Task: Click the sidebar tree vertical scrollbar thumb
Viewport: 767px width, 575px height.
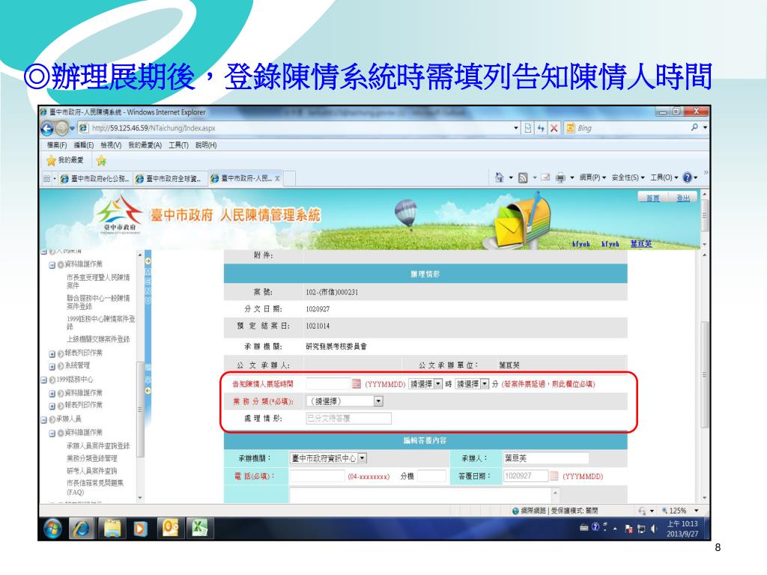Action: pos(140,408)
